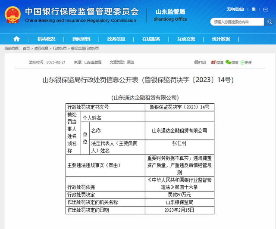Click the 行政处罚依据 label cell
Screen dimensions: 276x229
(x=105, y=184)
